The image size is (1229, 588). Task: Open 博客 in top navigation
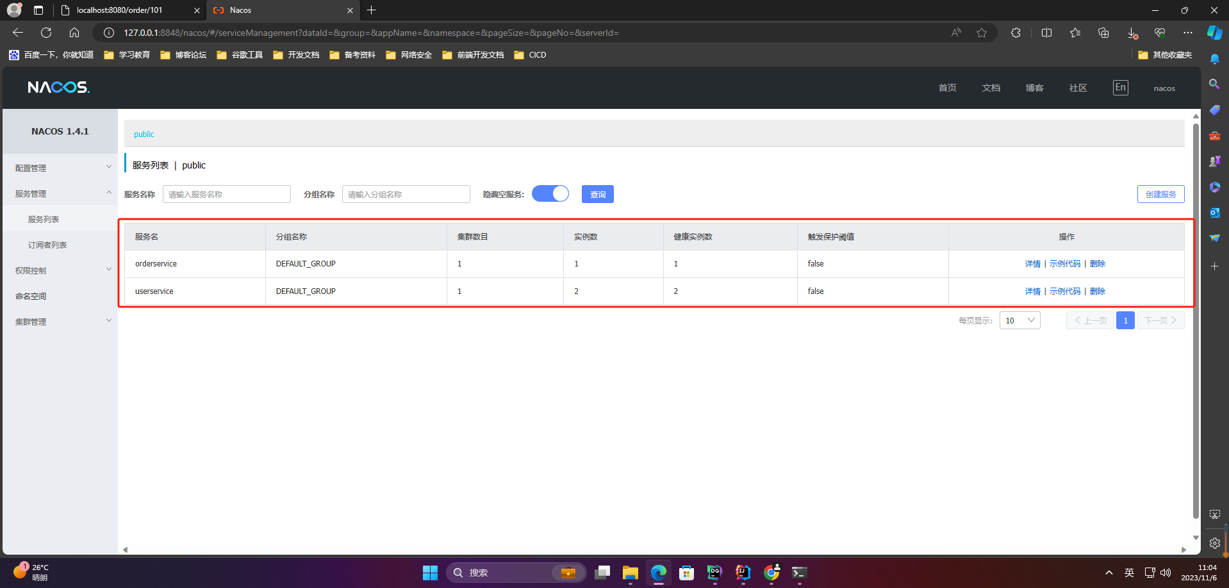click(1034, 88)
